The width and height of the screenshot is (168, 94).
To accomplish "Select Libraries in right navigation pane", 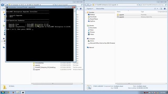I will point(91,26).
